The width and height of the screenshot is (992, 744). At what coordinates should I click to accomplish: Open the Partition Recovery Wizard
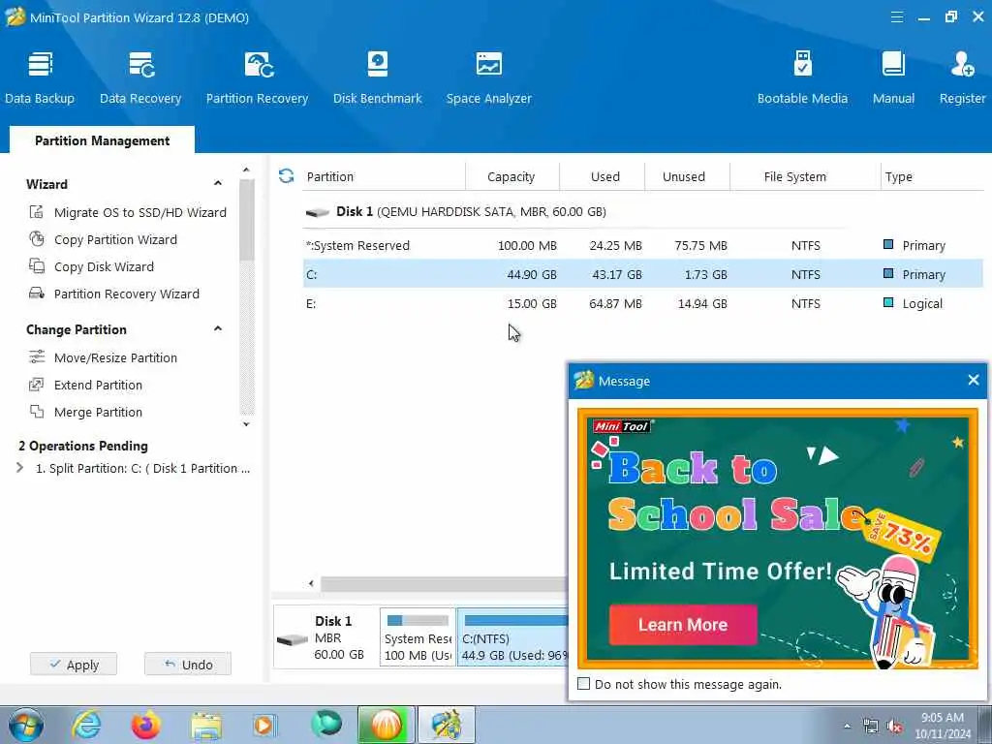coord(114,294)
